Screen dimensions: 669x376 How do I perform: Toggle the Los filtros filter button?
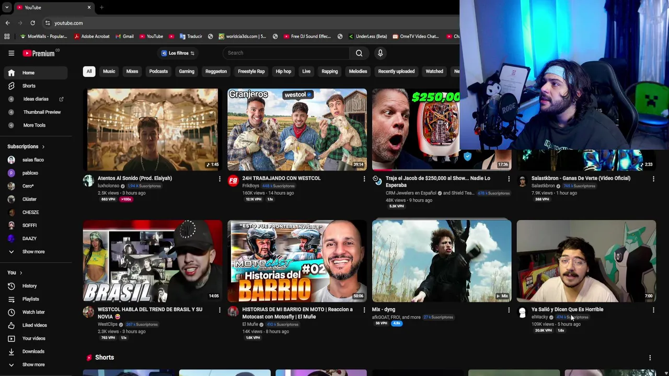(x=178, y=53)
